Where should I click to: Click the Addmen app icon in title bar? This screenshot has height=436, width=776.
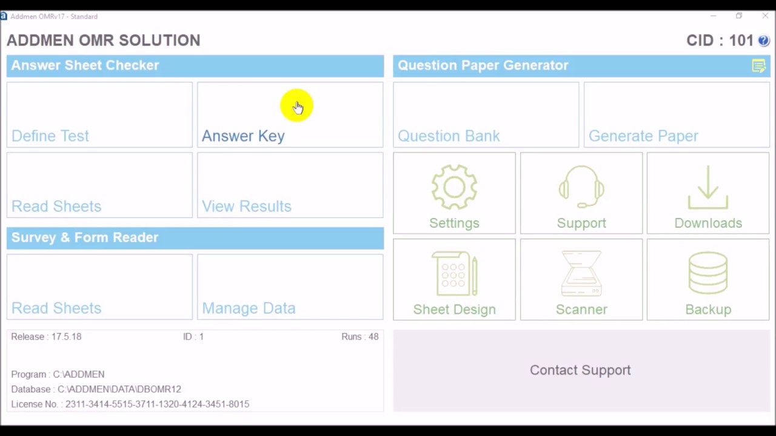(4, 16)
